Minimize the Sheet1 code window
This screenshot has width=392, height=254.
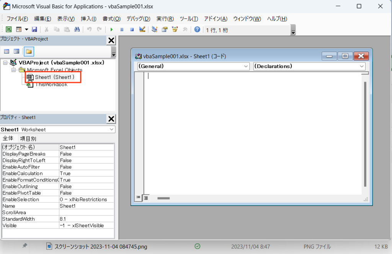coord(329,56)
